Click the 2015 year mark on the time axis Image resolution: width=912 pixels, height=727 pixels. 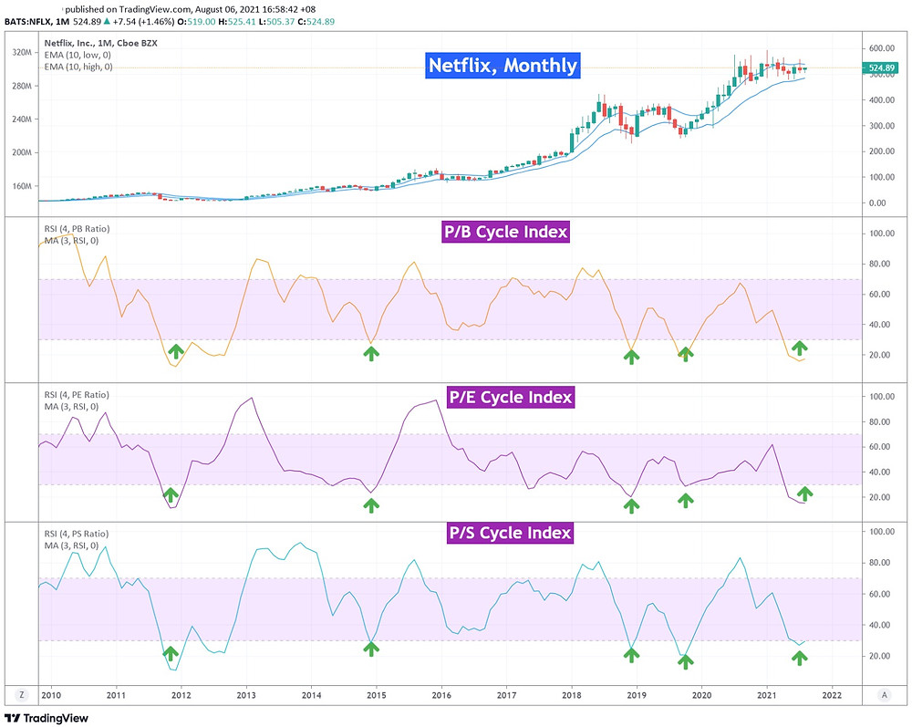tap(377, 695)
